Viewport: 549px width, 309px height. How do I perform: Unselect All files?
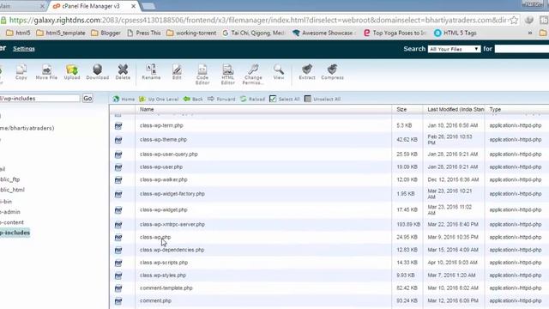pos(323,100)
